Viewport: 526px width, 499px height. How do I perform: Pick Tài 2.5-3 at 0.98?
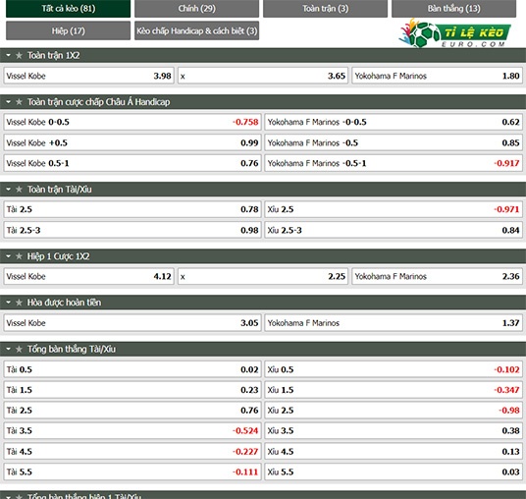click(x=132, y=230)
